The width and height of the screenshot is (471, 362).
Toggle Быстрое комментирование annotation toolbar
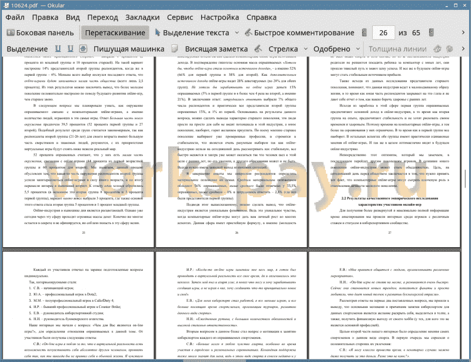300,33
